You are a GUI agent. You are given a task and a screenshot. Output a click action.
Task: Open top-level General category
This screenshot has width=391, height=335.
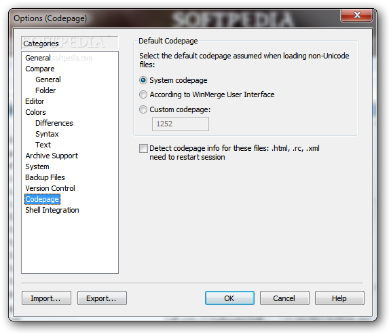(38, 58)
